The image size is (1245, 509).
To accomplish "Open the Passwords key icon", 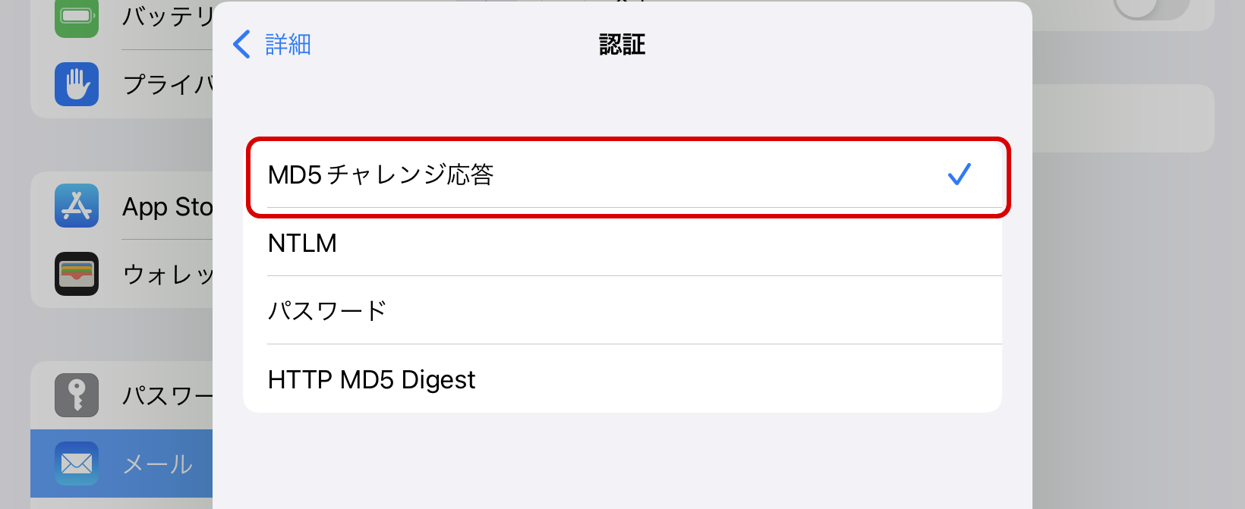I will (x=77, y=395).
